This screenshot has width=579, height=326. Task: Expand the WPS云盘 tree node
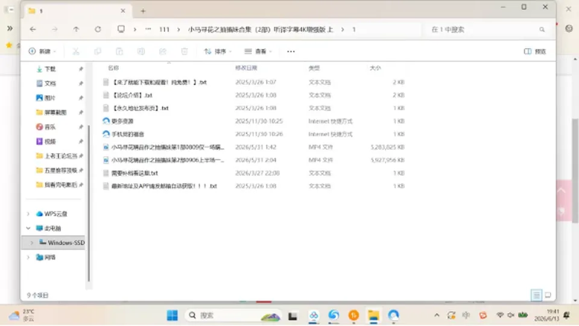pos(28,214)
